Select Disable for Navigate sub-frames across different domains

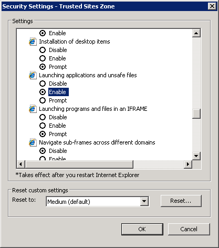coord(43,151)
